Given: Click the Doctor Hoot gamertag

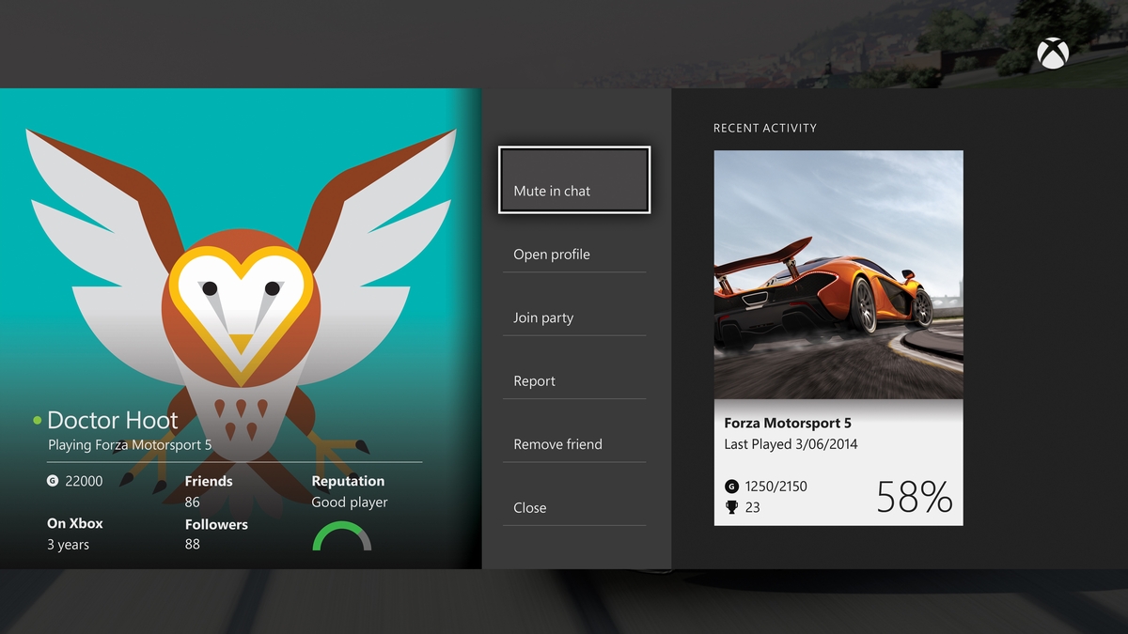Looking at the screenshot, I should click(113, 420).
